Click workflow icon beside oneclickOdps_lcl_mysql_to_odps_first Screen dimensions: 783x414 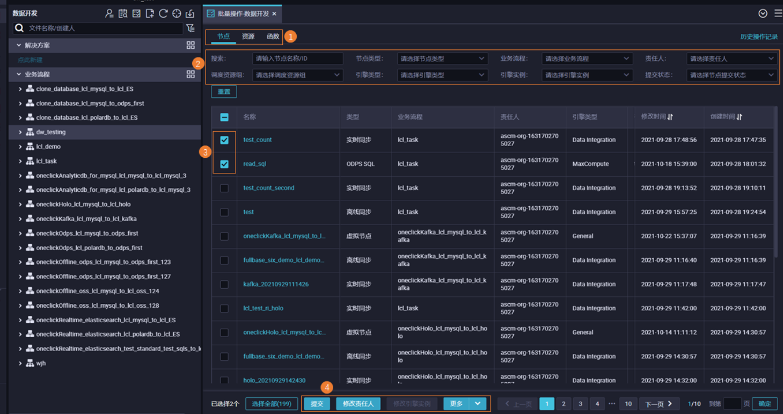pos(30,234)
